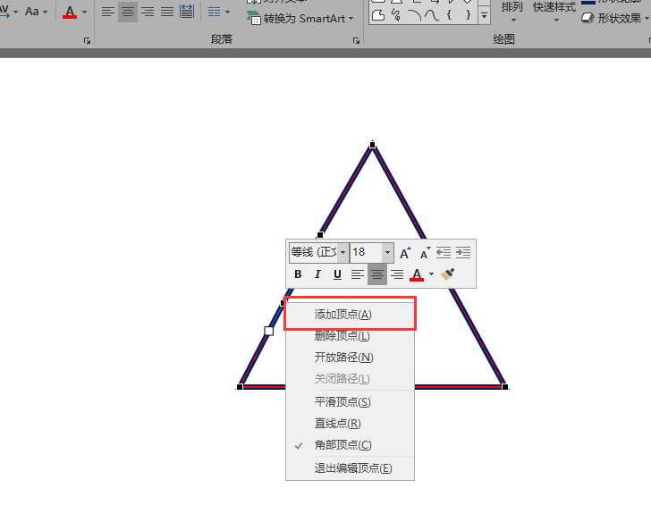The image size is (651, 514).
Task: Click the triangle's top vertex point
Action: pos(372,145)
